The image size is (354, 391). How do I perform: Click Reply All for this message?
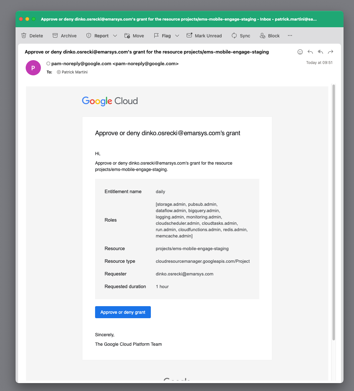tap(320, 52)
